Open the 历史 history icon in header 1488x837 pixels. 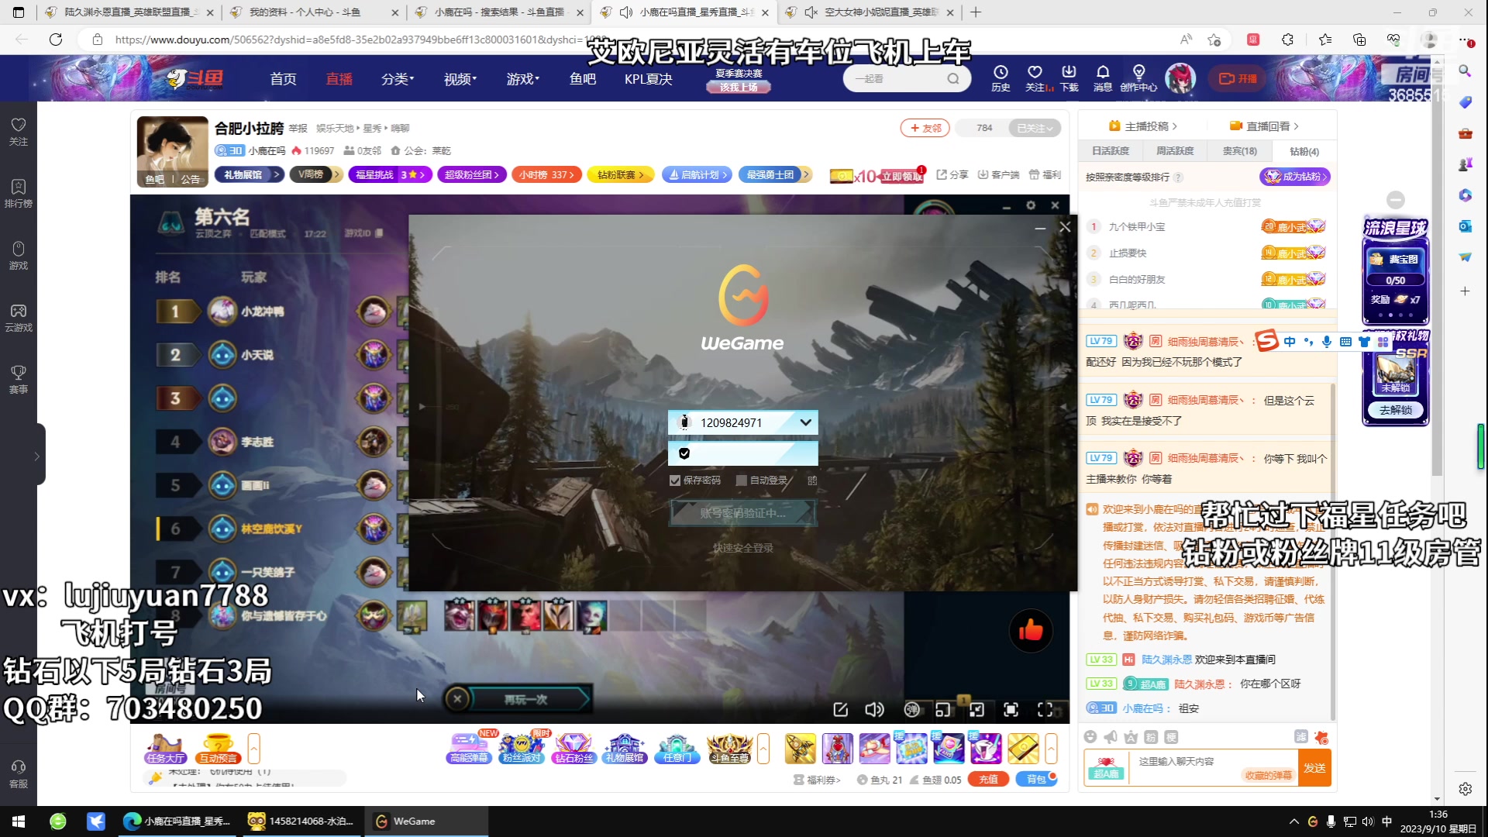pos(1001,78)
